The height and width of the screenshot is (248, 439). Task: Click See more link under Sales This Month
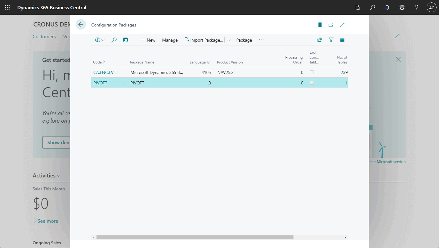(46, 221)
